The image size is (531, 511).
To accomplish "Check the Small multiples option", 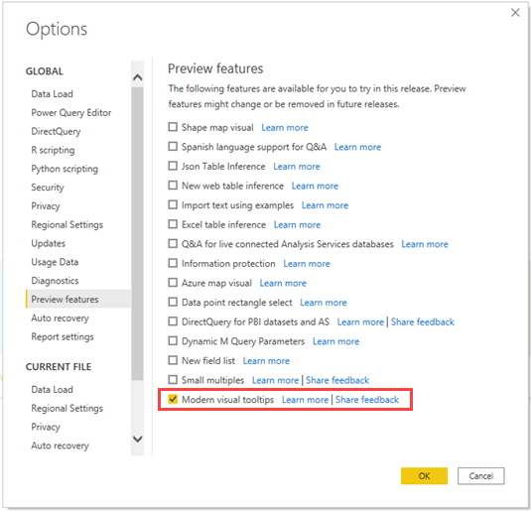I will 173,380.
